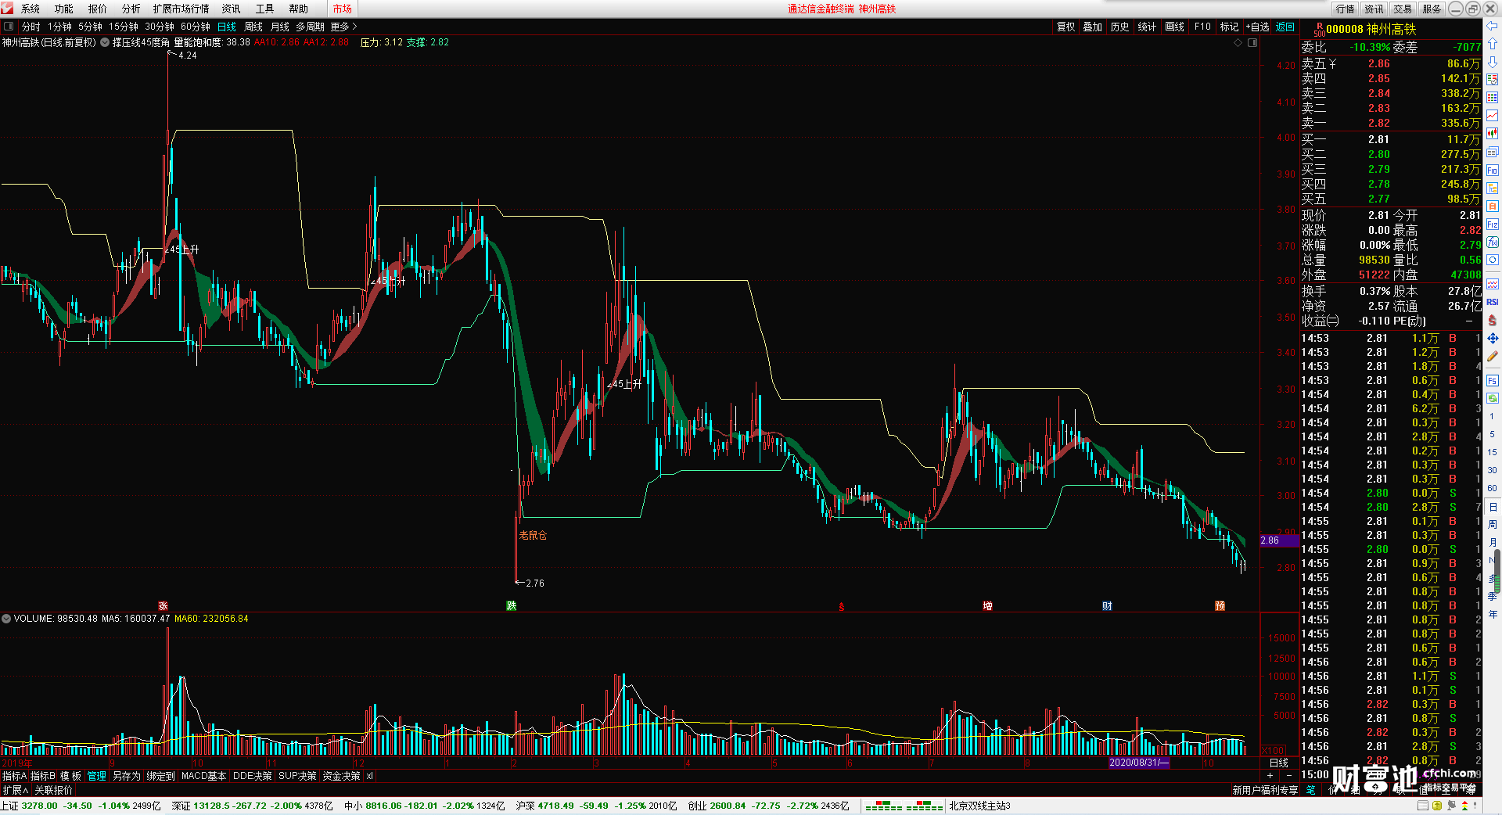The height and width of the screenshot is (815, 1502).
Task: Click the green refresh icon in sidebar
Action: click(x=1492, y=398)
